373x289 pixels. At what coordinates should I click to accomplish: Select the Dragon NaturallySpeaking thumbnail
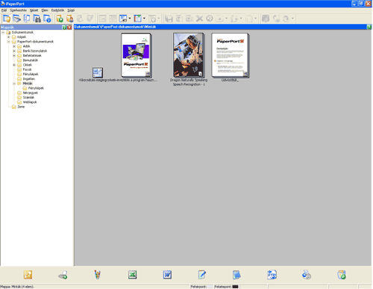[189, 55]
